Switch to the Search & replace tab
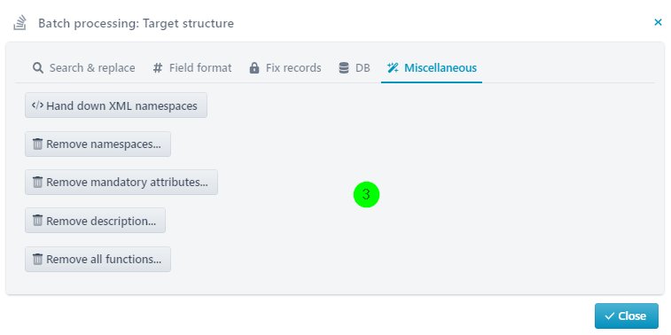This screenshot has width=671, height=335. [84, 68]
